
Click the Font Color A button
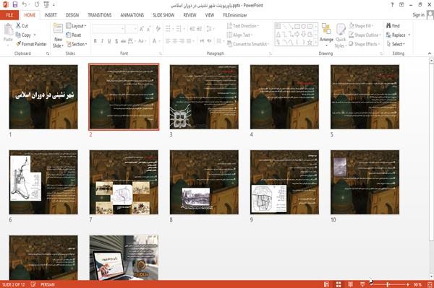154,41
